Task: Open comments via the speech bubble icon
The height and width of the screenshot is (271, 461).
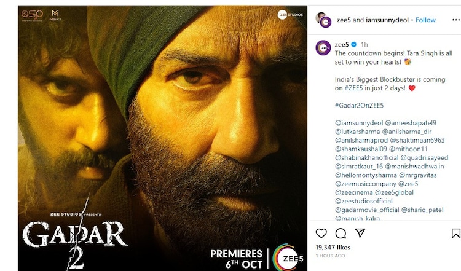Action: point(340,234)
